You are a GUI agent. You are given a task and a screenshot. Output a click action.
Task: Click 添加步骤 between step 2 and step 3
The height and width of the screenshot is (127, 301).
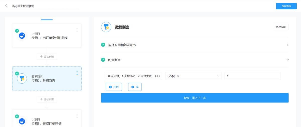coord(47,99)
